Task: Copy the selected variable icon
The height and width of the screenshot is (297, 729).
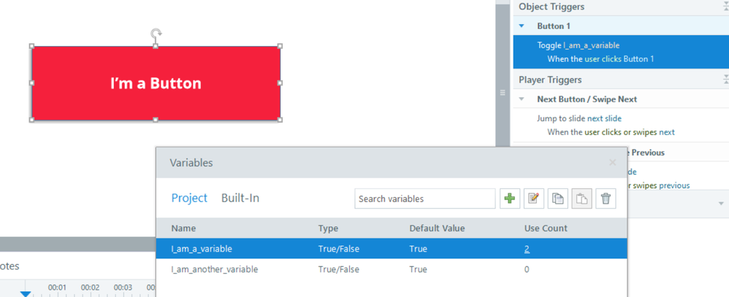Action: coord(558,198)
